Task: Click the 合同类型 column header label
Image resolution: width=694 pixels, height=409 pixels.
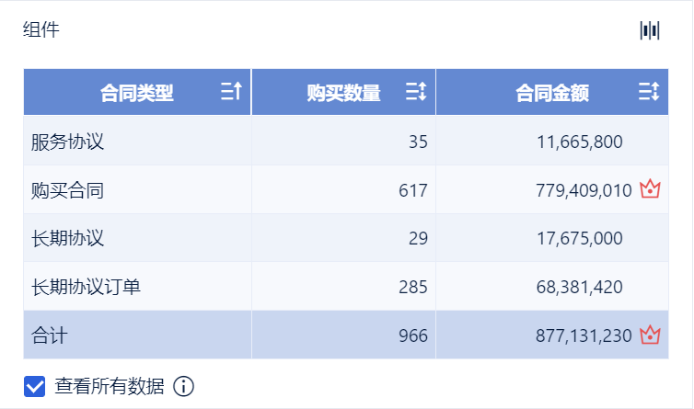Action: (136, 93)
